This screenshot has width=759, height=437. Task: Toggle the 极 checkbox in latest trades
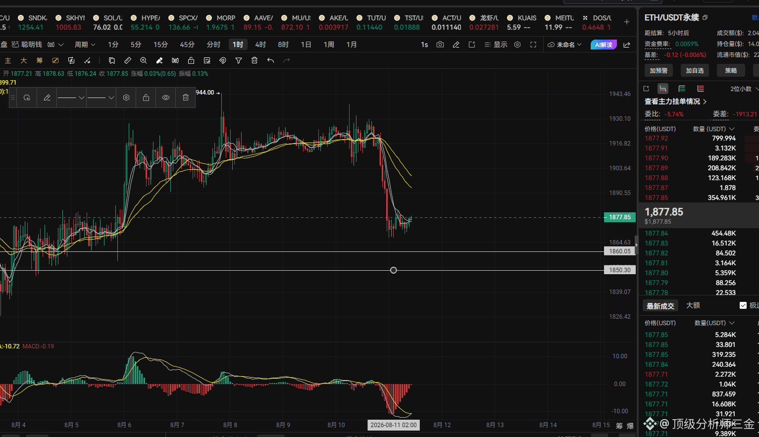click(743, 305)
